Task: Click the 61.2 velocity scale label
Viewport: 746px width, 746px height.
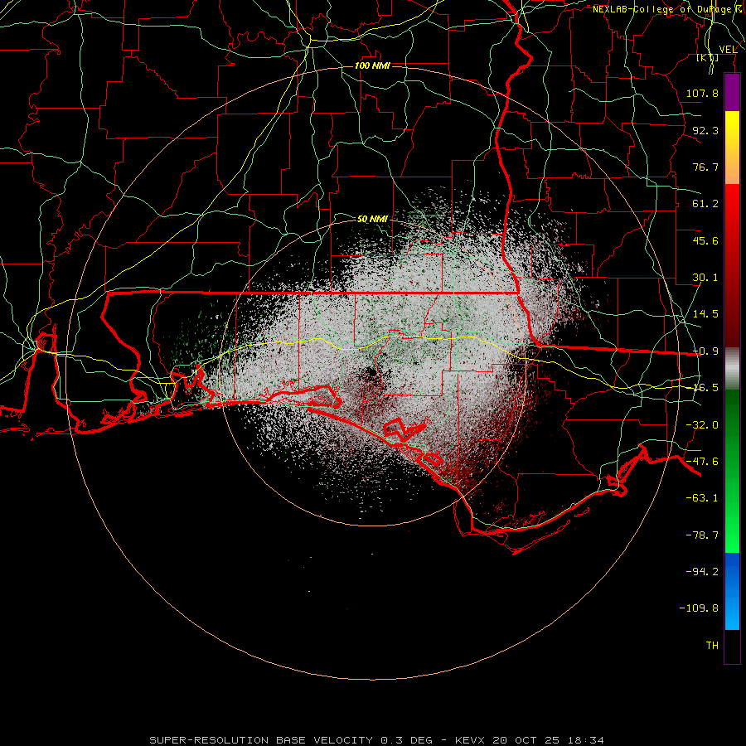Action: 705,204
